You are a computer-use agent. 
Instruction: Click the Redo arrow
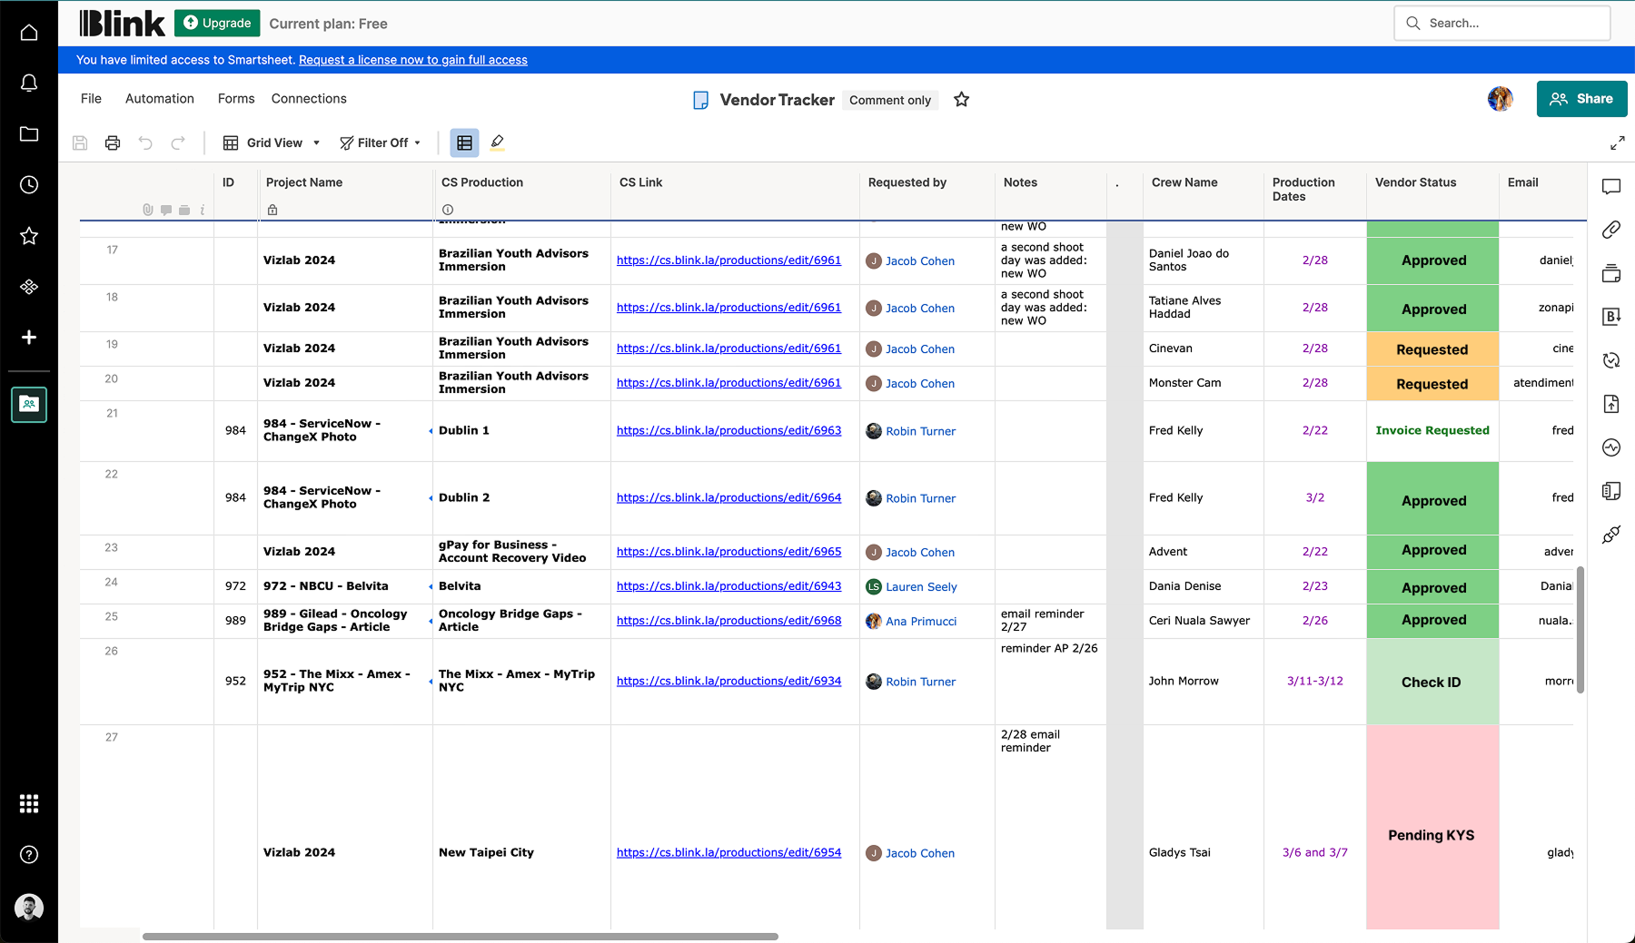[x=178, y=142]
